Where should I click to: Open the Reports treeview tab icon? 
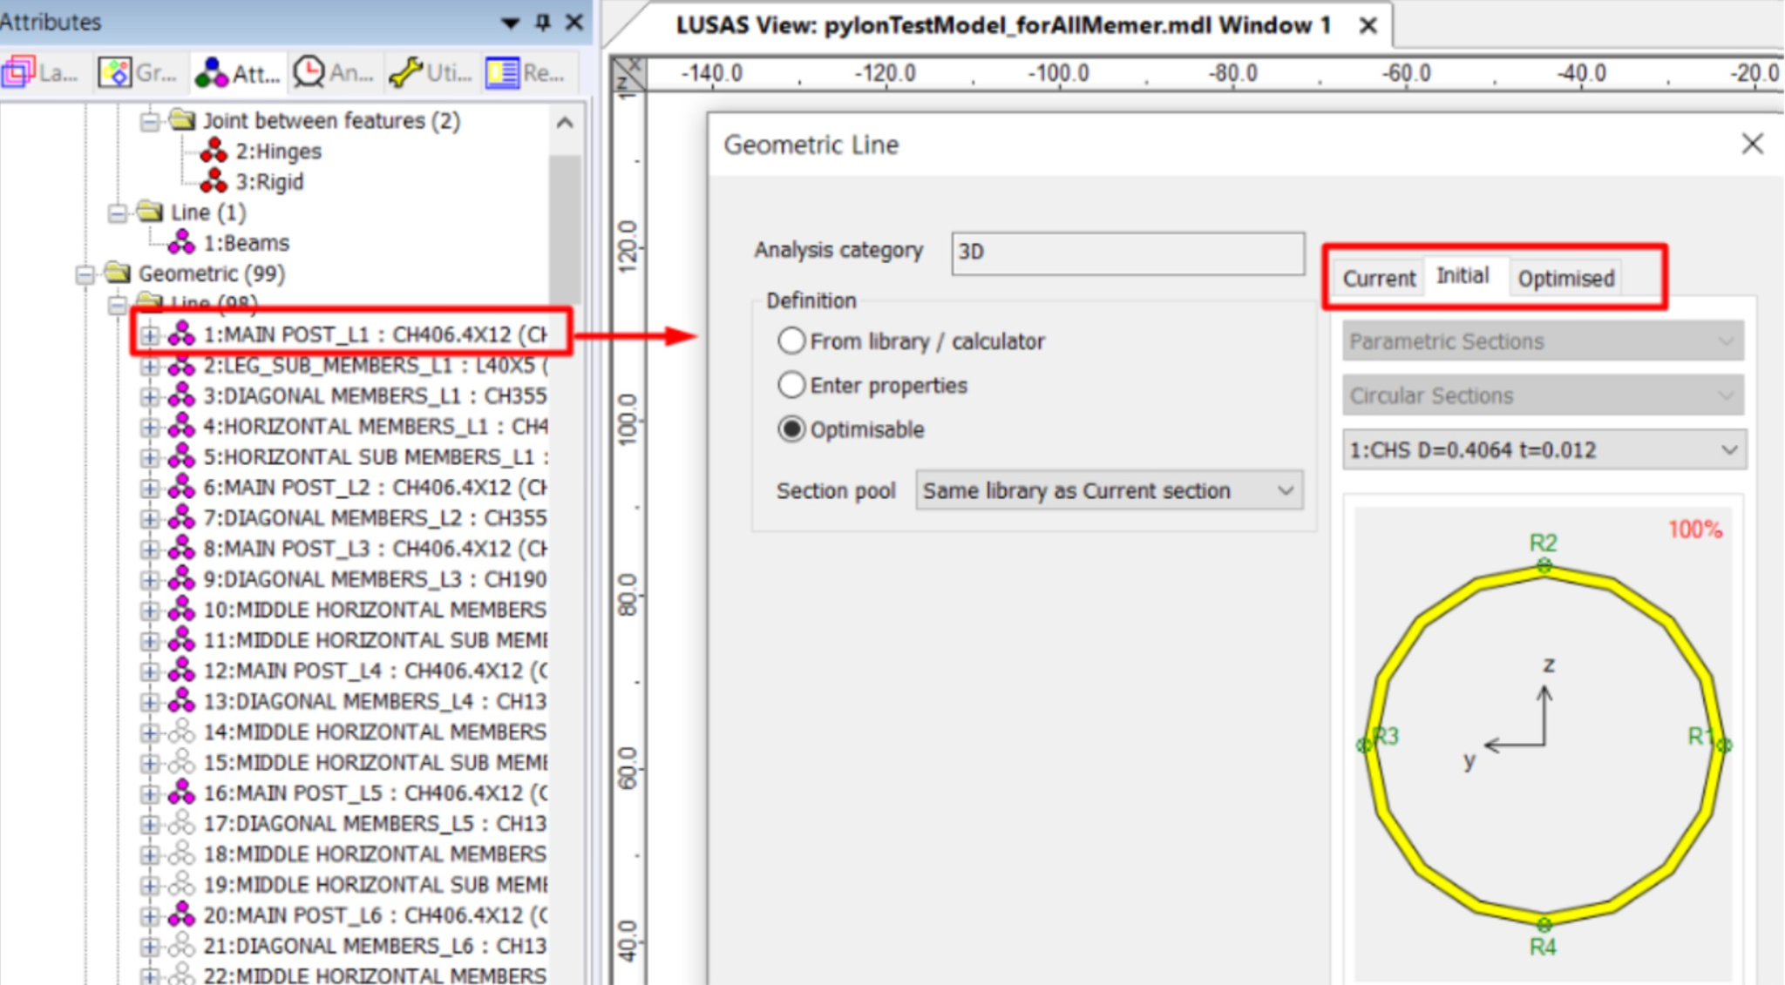tap(502, 72)
